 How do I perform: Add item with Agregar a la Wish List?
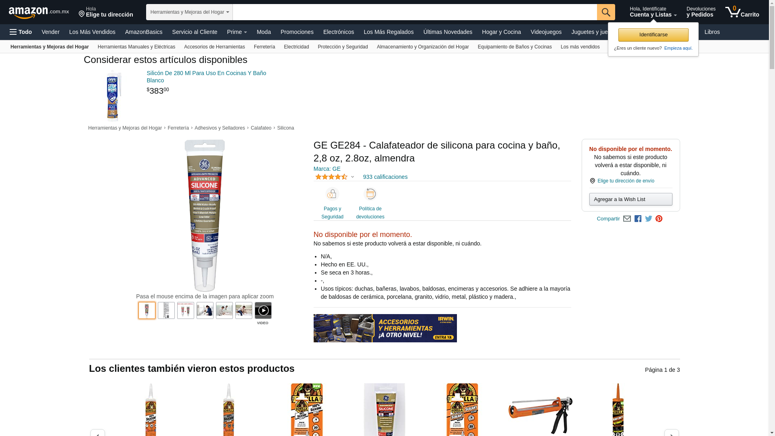click(x=630, y=199)
